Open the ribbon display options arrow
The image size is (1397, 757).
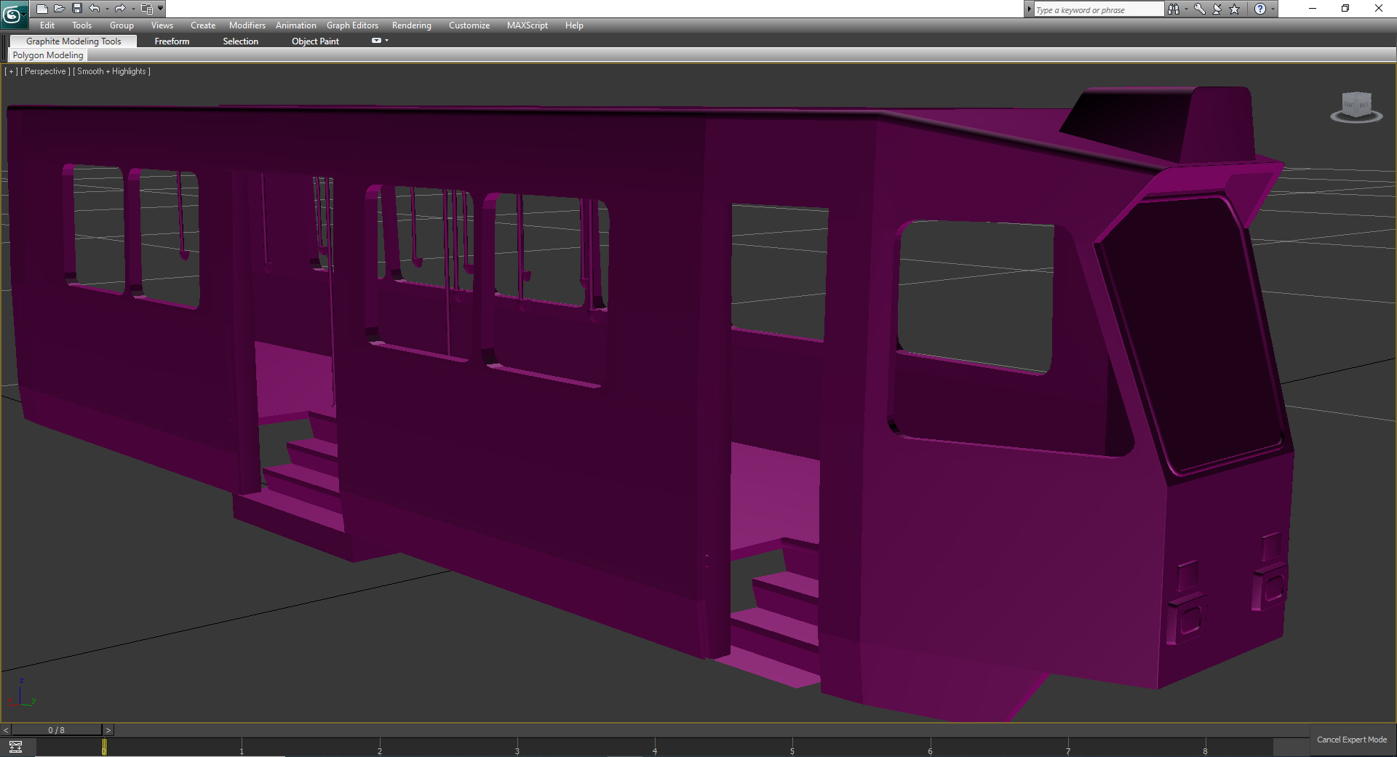click(x=387, y=41)
